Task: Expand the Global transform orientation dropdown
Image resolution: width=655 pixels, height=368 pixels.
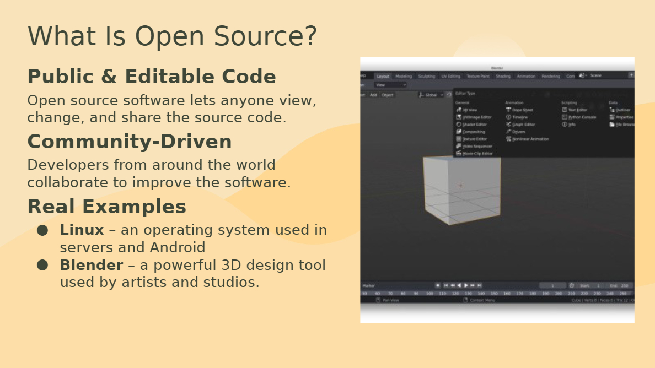Action: (431, 95)
